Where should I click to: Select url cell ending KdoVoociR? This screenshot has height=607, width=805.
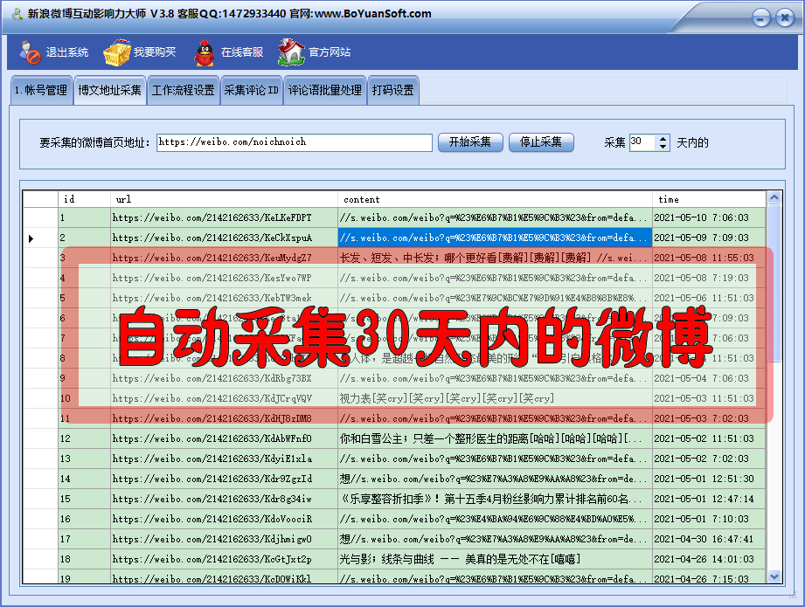pos(224,519)
